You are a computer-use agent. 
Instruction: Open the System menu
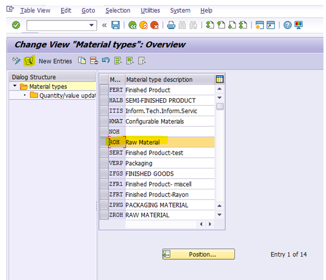180,10
